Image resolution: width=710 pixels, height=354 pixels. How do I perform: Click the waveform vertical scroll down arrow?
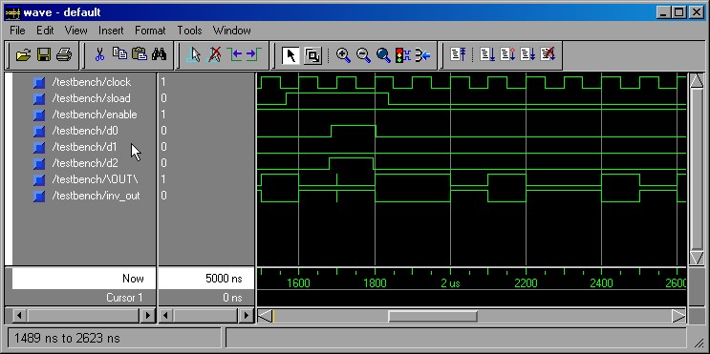click(x=696, y=258)
